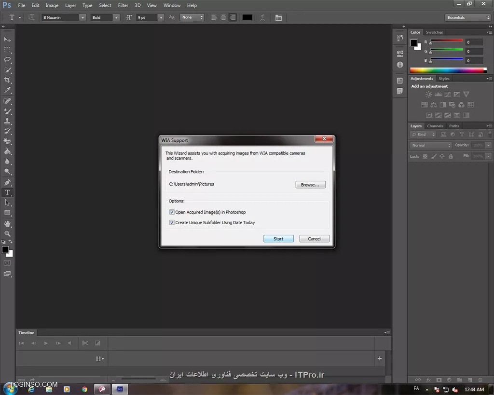Open the Info panel icon
This screenshot has width=494, height=395.
(400, 65)
